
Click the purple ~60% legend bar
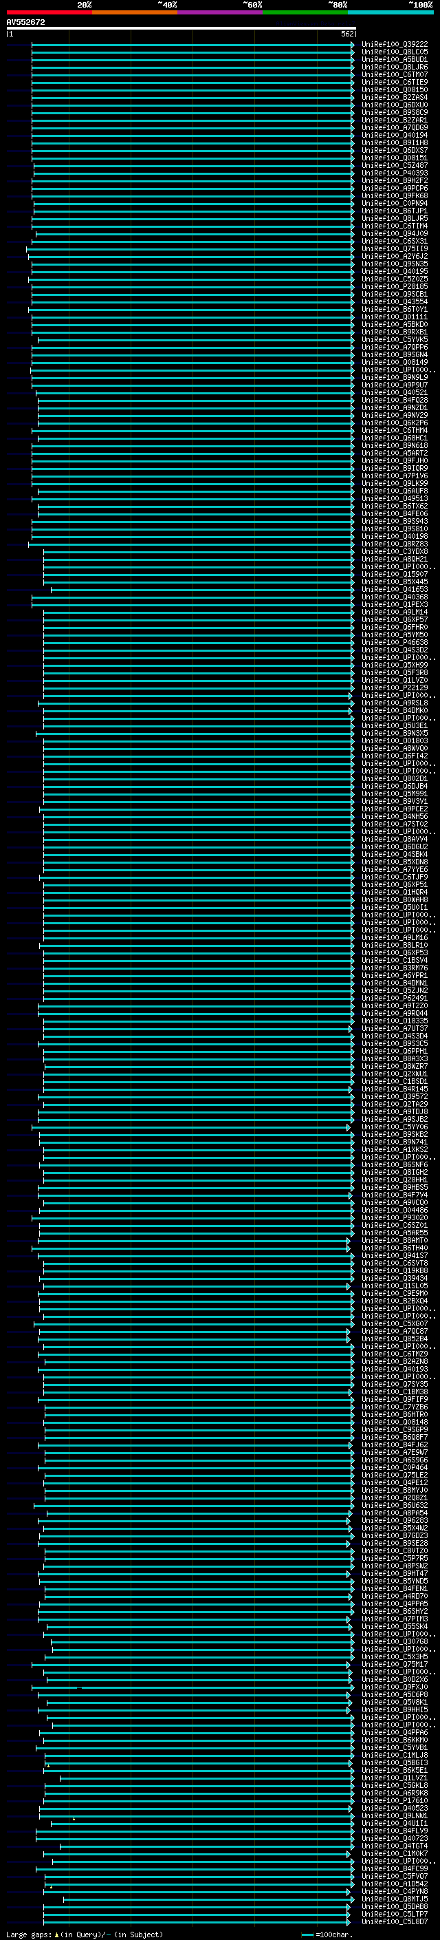(221, 12)
